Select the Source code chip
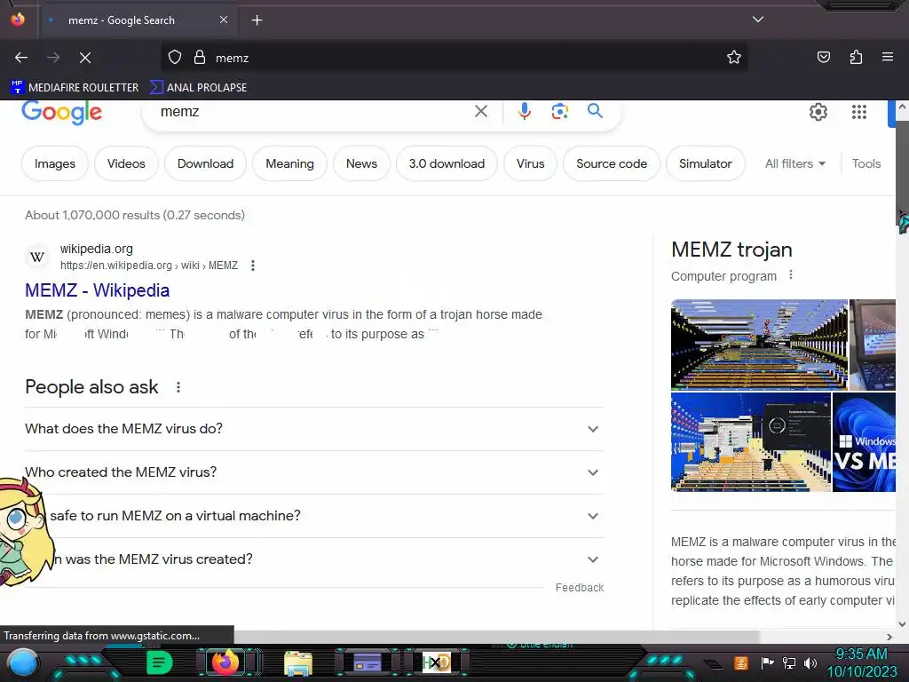 [x=612, y=163]
